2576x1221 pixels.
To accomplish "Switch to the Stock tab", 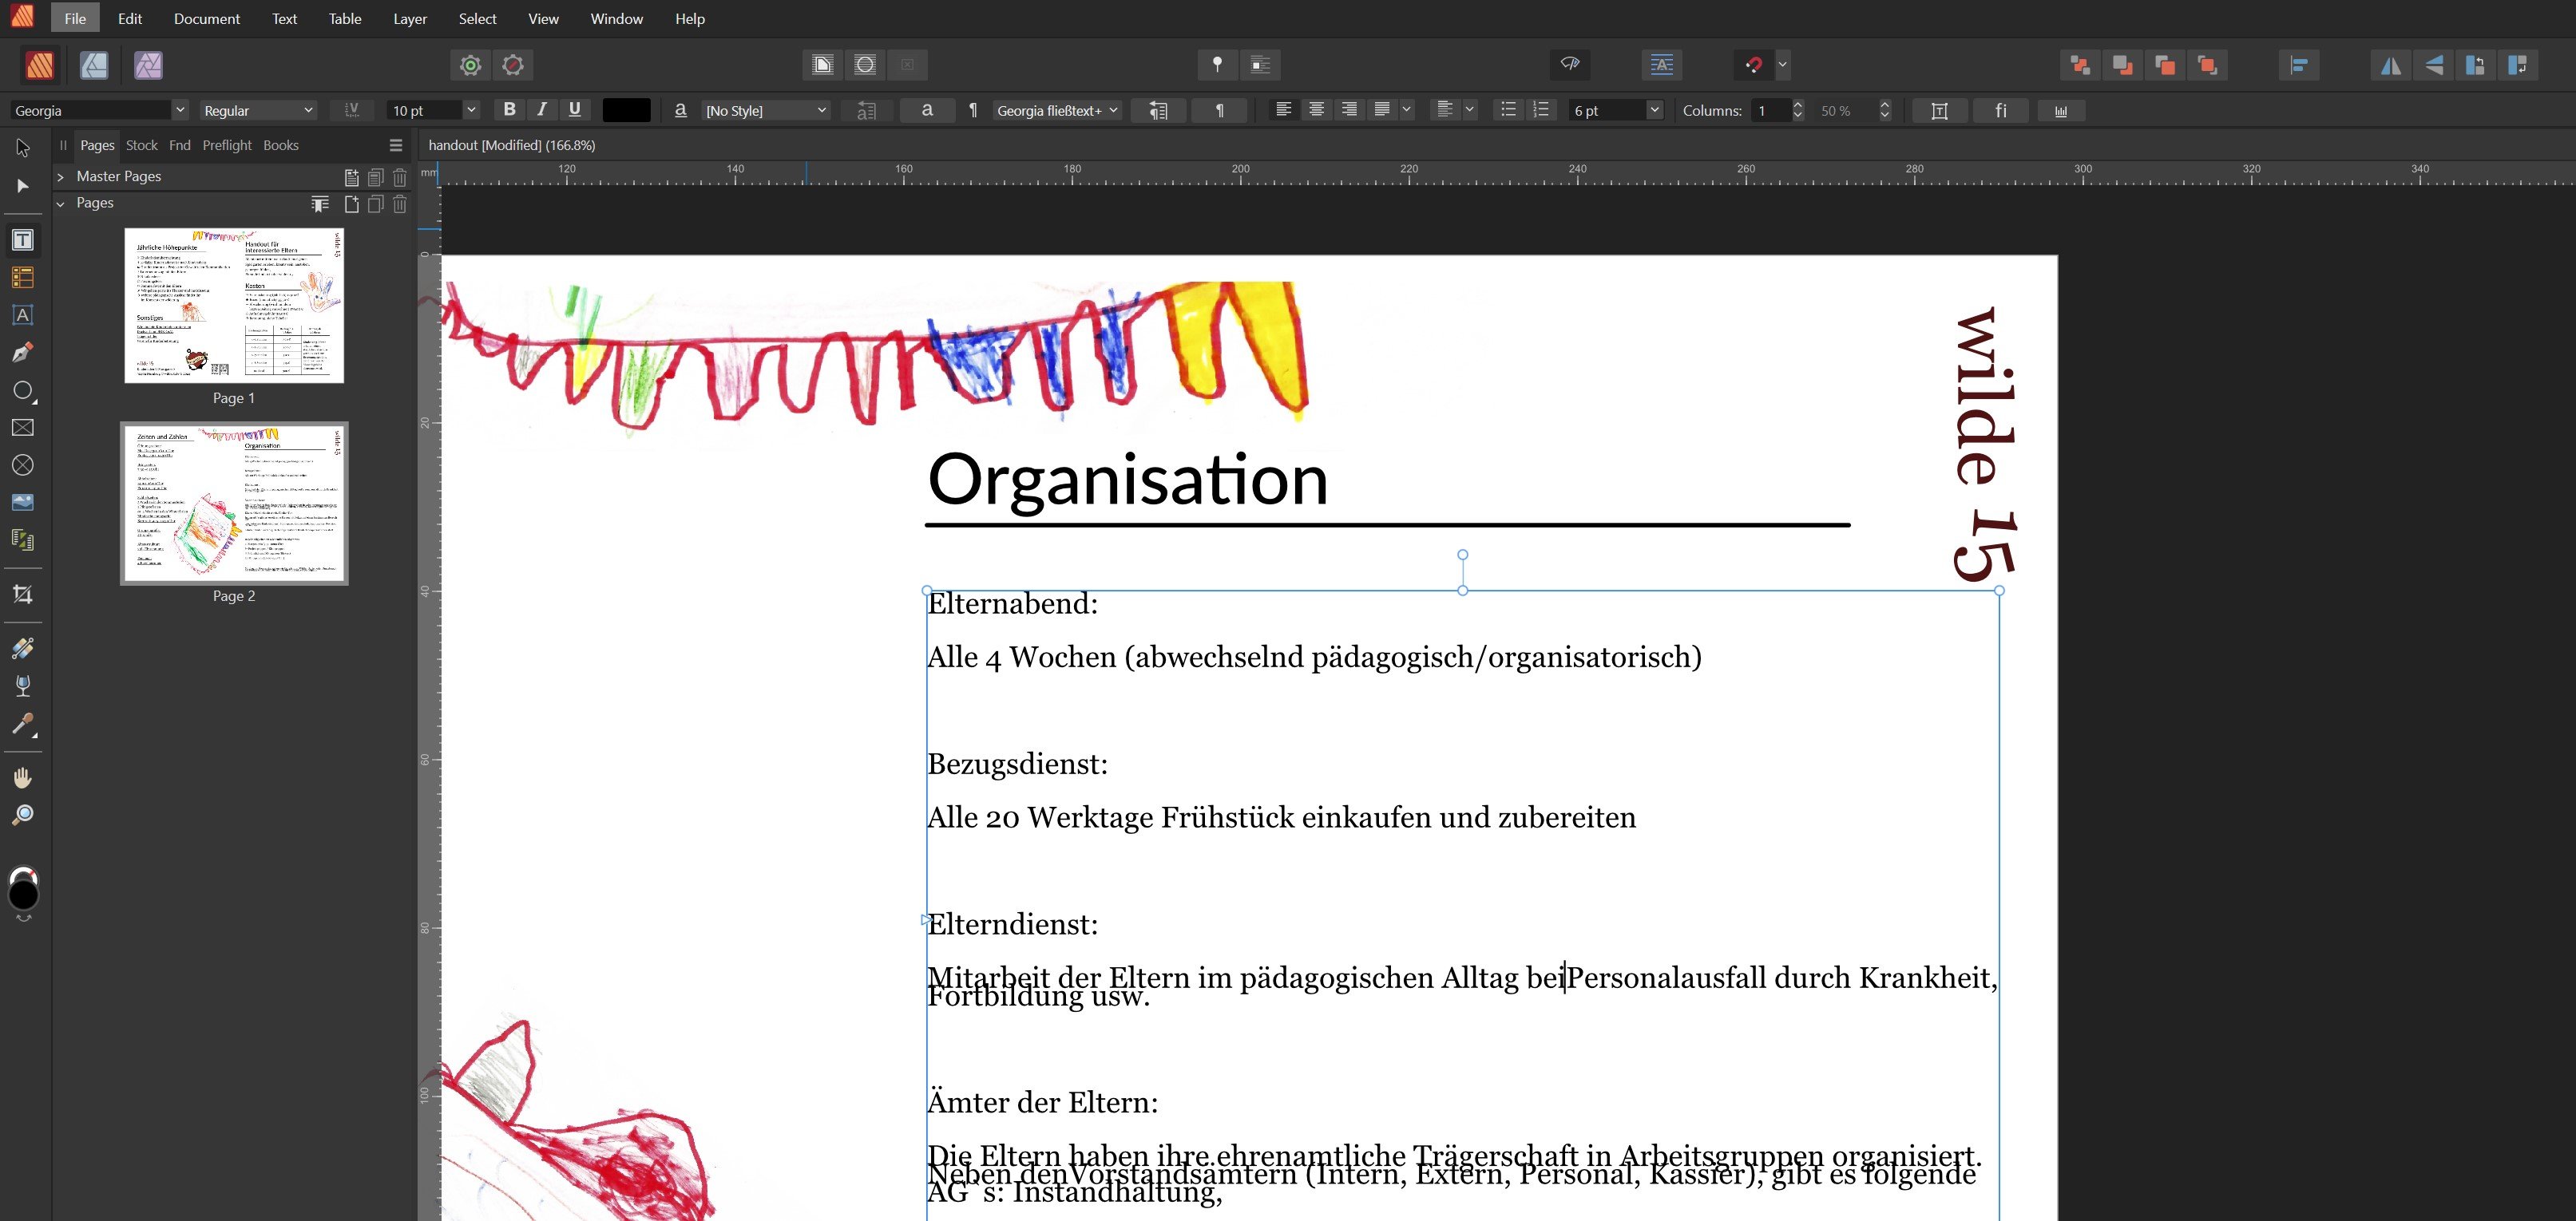I will click(x=141, y=146).
